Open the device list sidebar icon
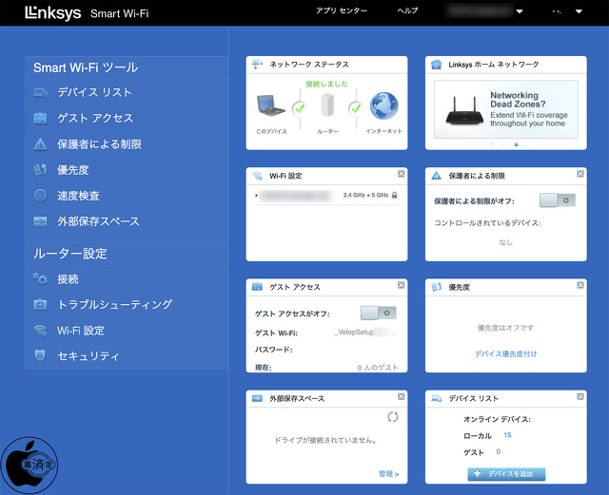The image size is (609, 495). (x=40, y=92)
